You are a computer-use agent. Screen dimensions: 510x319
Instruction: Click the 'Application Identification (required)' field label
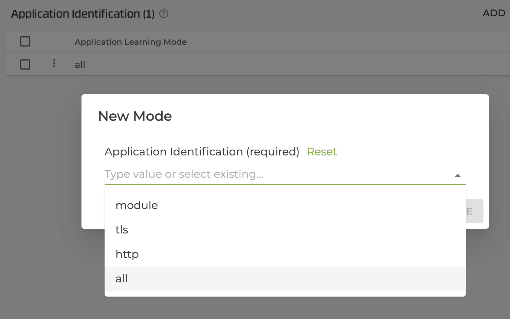[x=202, y=152]
